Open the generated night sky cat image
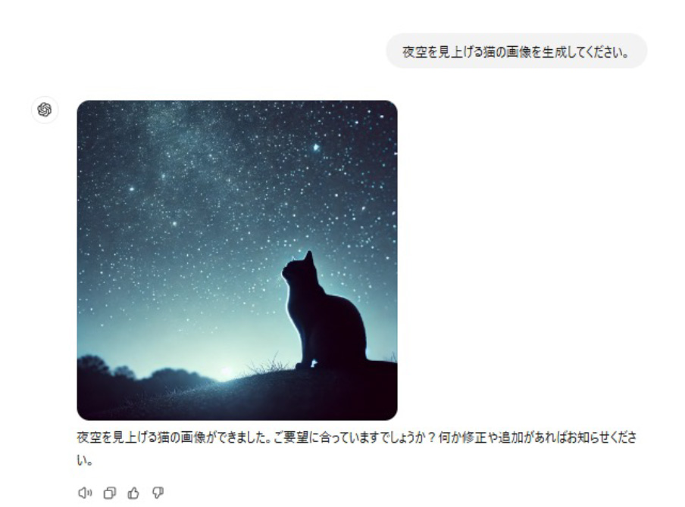The width and height of the screenshot is (685, 507). (x=237, y=260)
